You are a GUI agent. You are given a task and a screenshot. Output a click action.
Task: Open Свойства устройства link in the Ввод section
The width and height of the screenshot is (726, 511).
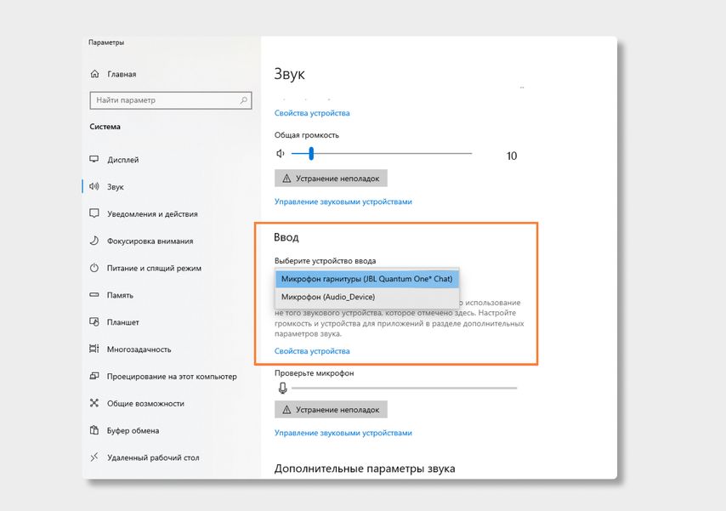coord(312,351)
